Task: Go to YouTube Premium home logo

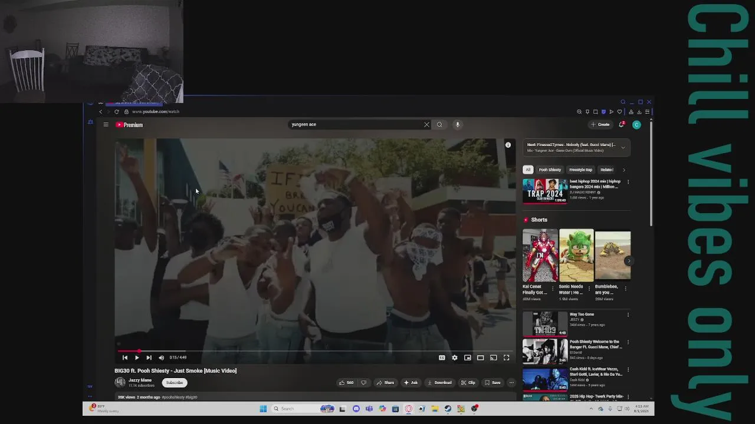Action: (x=129, y=125)
